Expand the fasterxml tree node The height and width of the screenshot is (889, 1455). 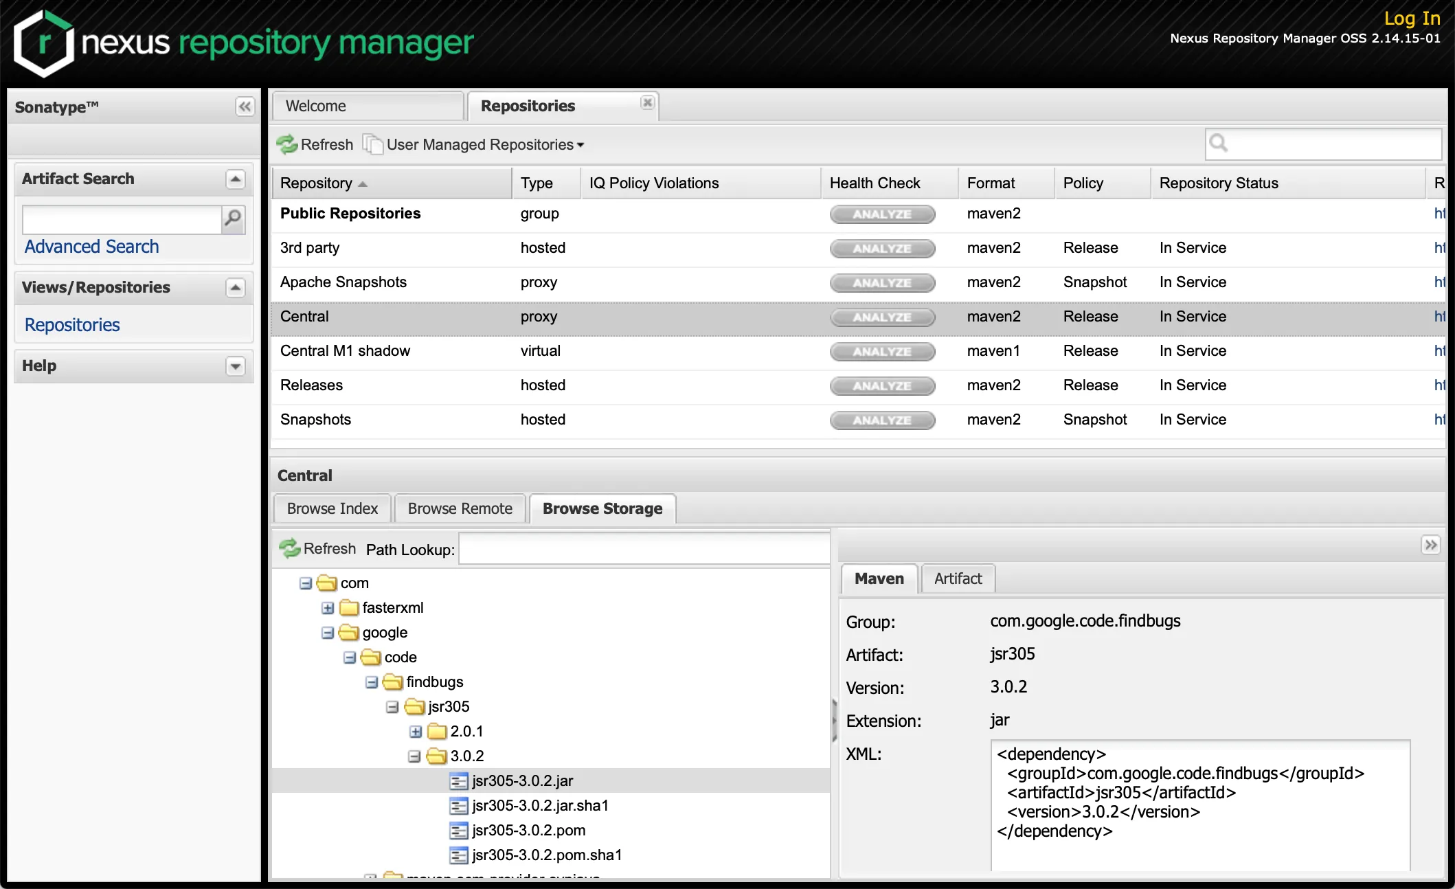tap(328, 608)
